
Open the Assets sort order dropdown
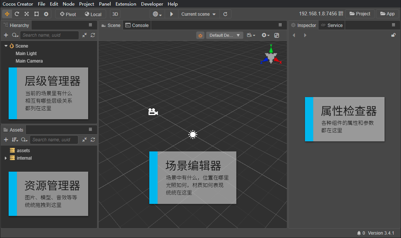coord(15,139)
